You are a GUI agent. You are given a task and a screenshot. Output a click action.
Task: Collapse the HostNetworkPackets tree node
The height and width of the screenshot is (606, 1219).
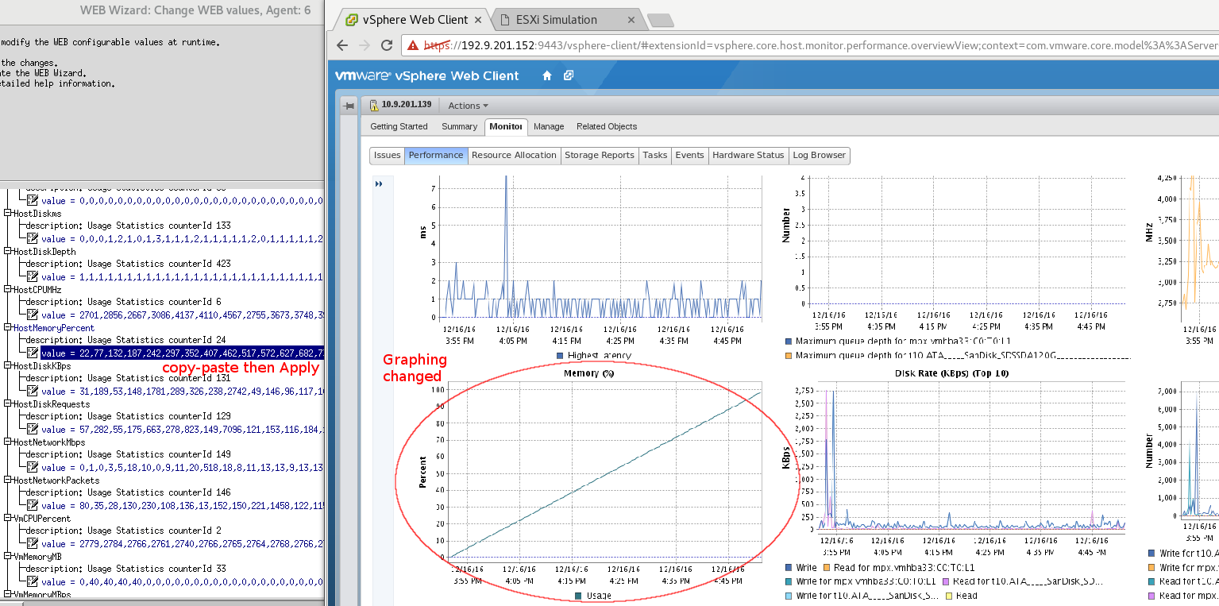[8, 480]
